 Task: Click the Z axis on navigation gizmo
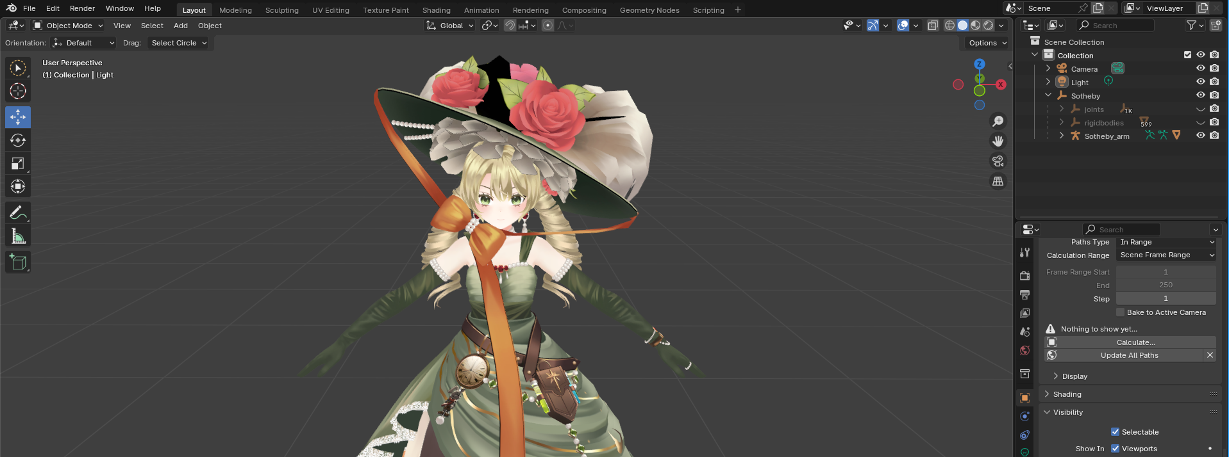pyautogui.click(x=979, y=64)
